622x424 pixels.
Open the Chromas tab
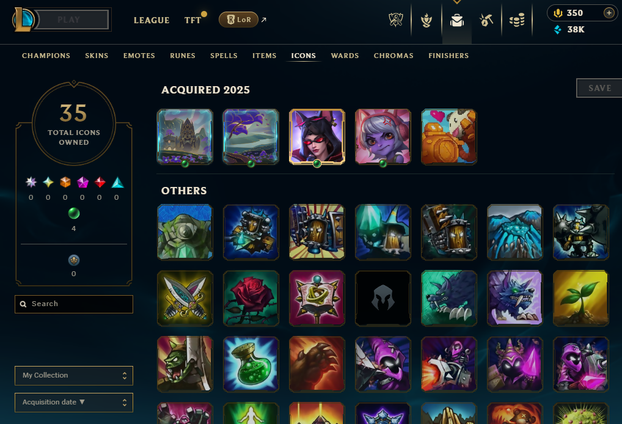393,56
